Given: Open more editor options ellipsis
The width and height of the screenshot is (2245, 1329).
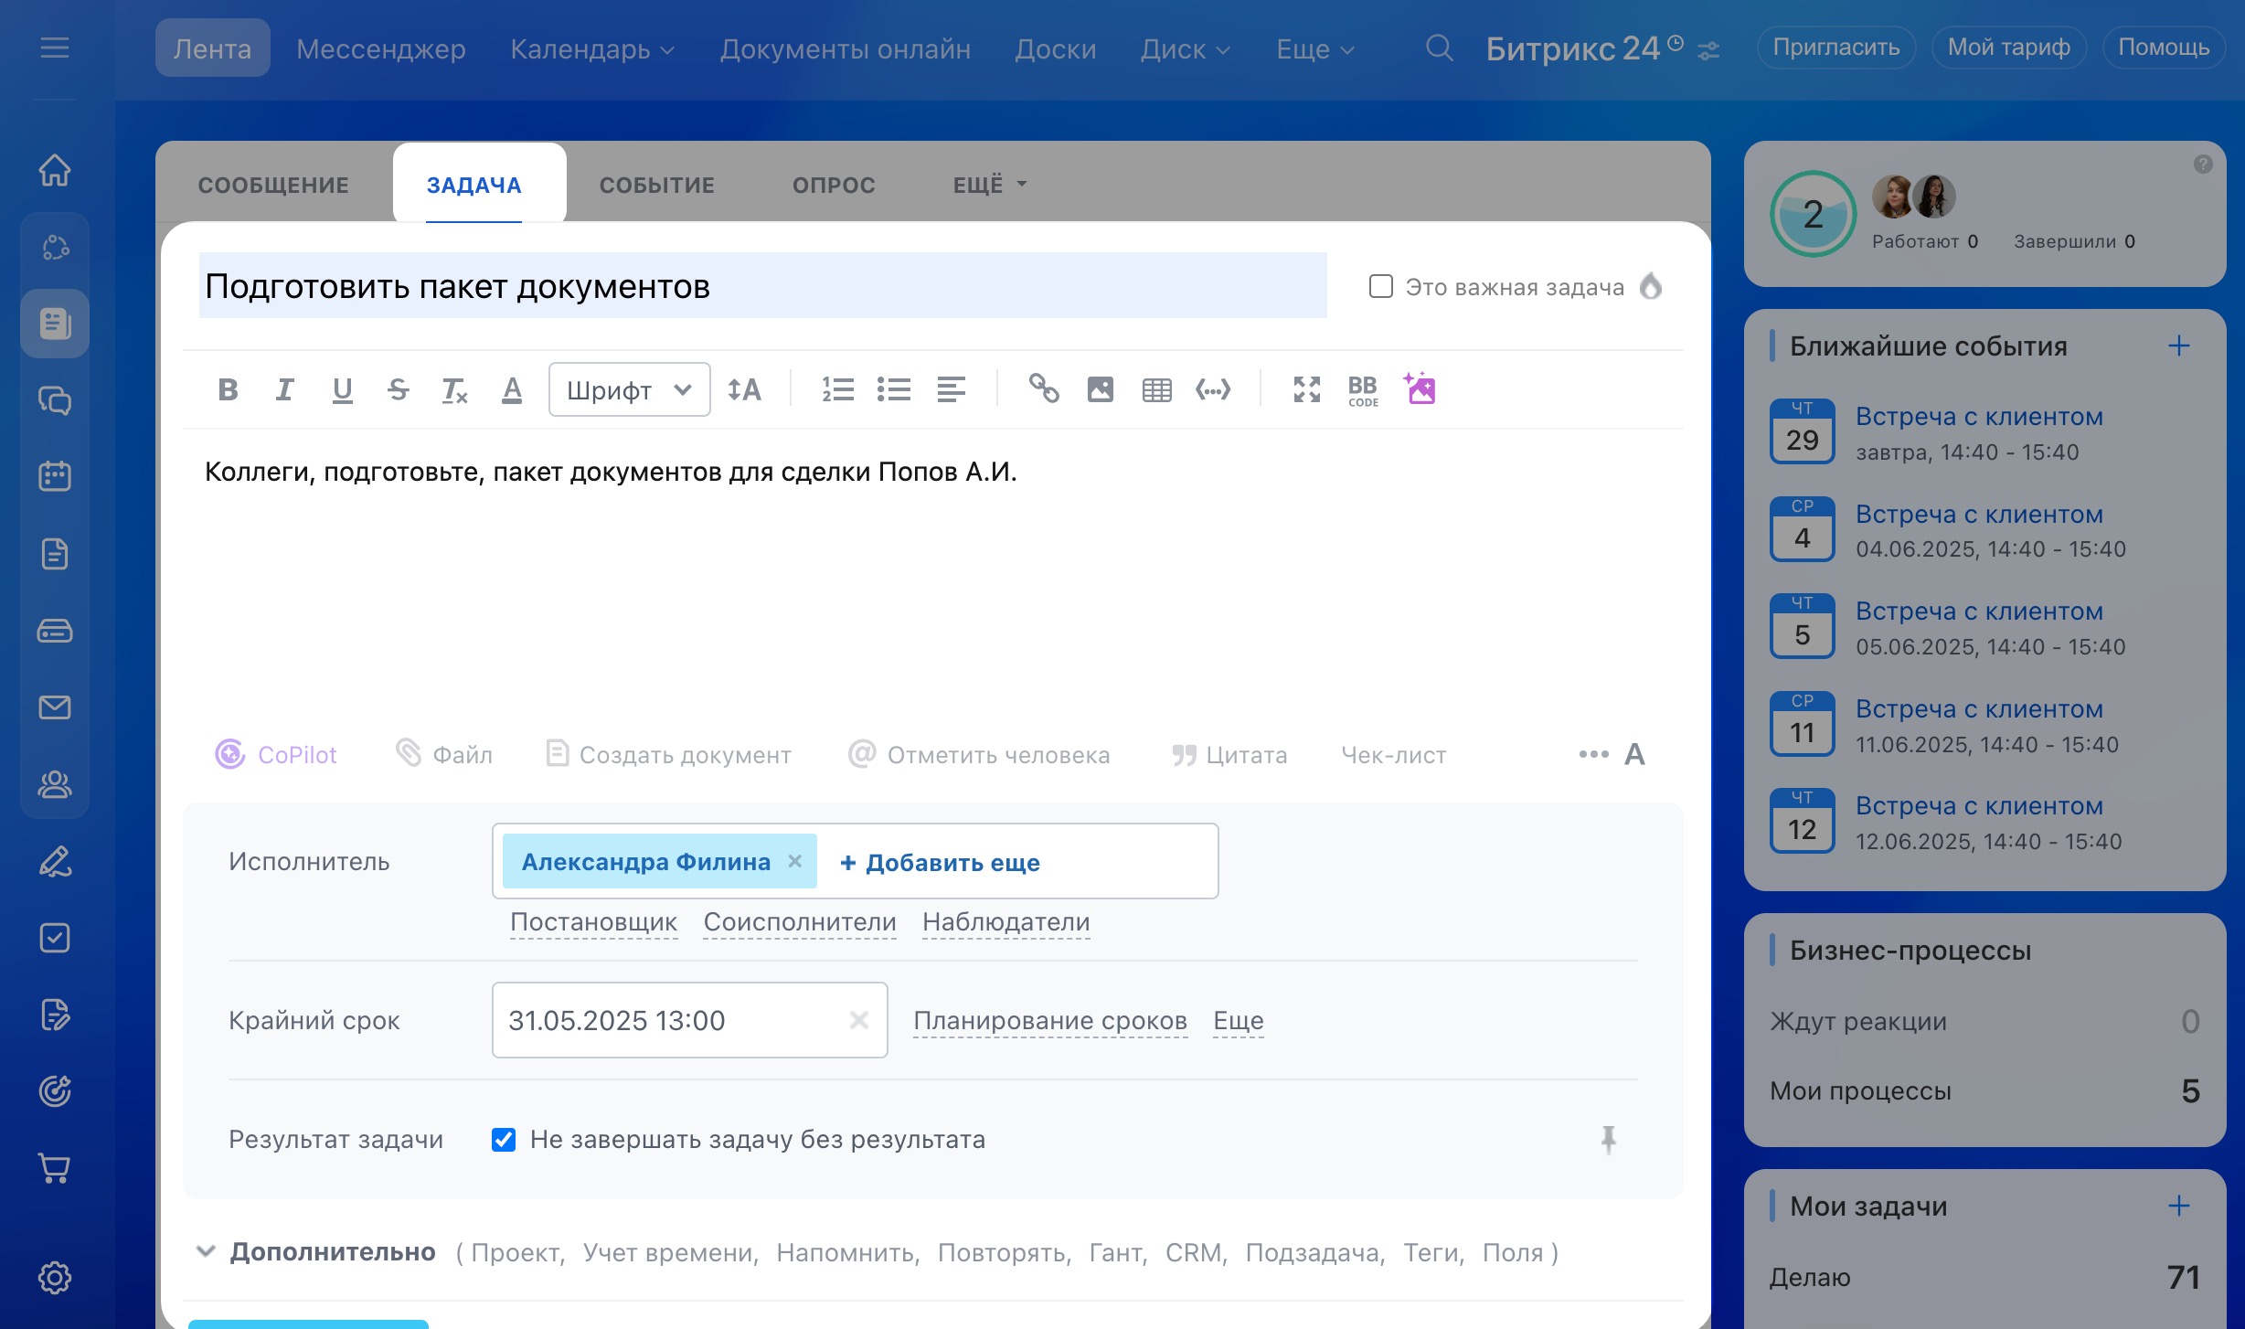Looking at the screenshot, I should (1593, 754).
